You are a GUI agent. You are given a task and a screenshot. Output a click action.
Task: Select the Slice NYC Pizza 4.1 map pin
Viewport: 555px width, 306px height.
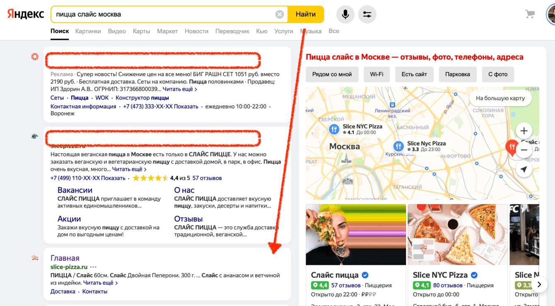click(334, 129)
